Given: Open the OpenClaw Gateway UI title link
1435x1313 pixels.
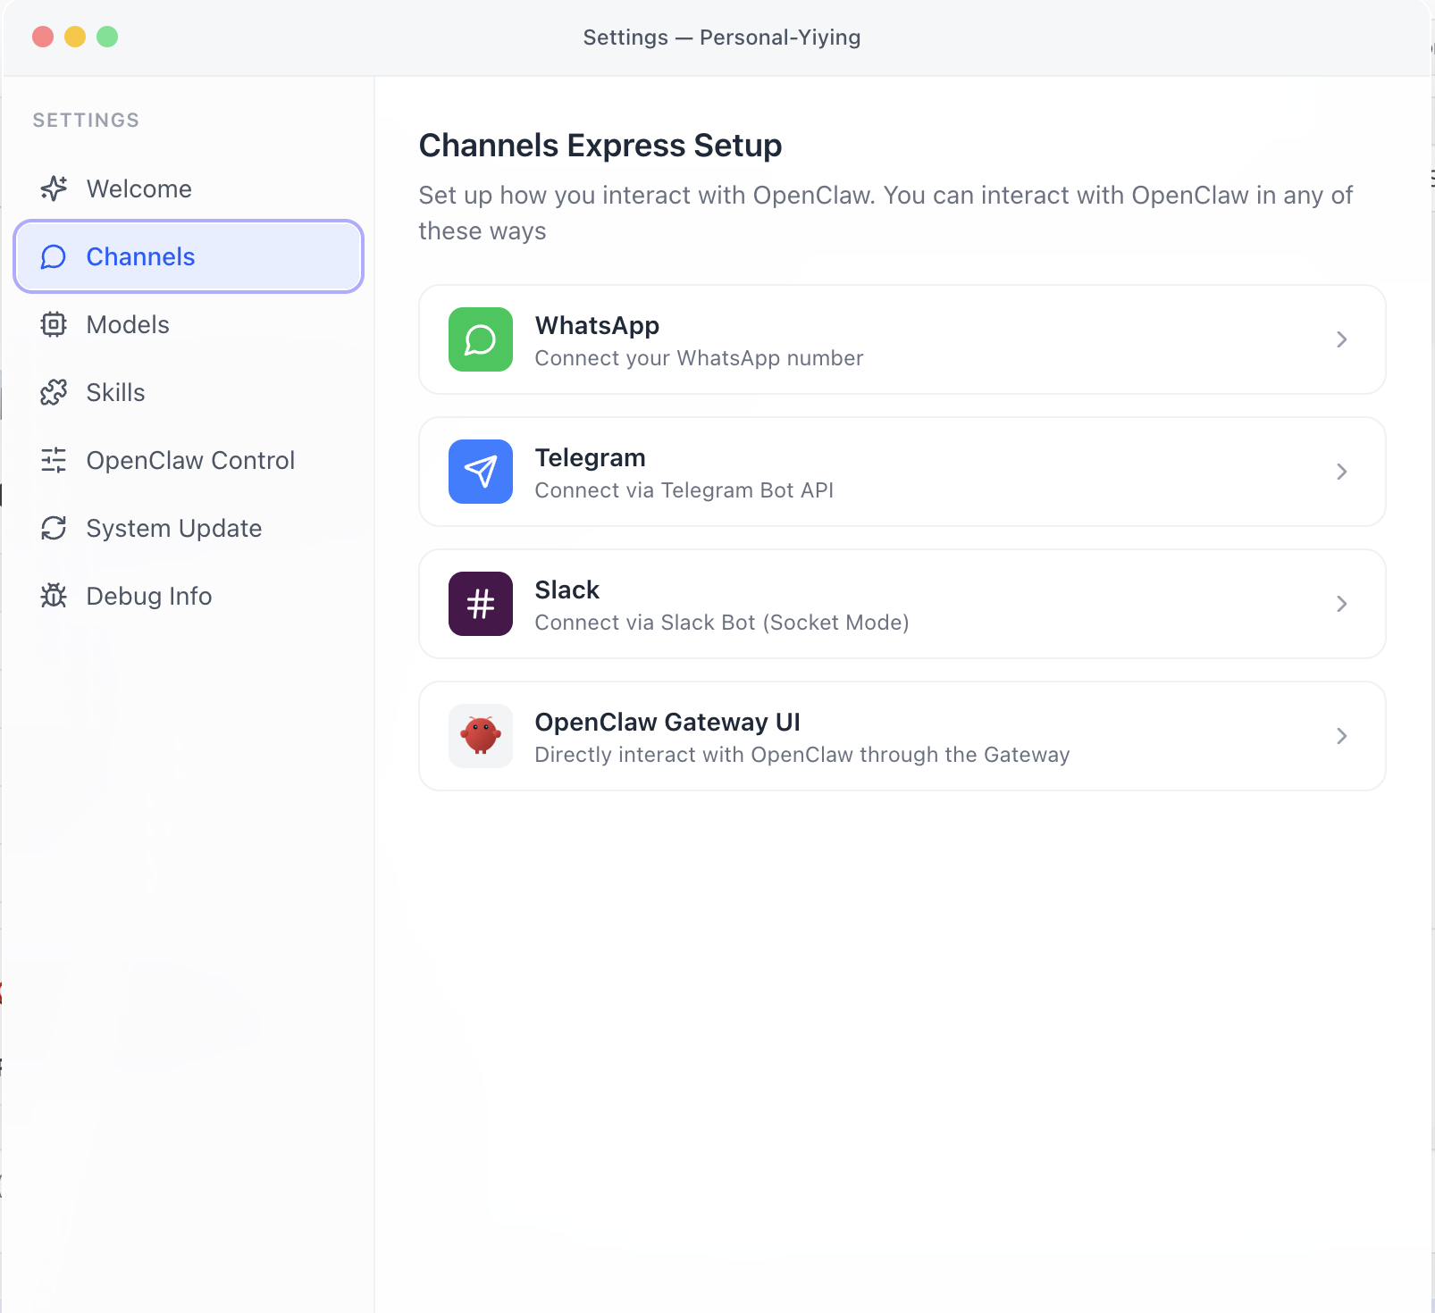Looking at the screenshot, I should [x=667, y=722].
